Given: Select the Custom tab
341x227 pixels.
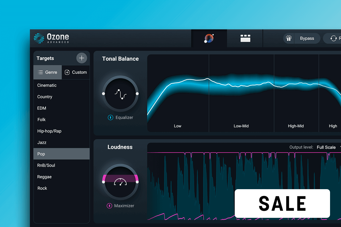Looking at the screenshot, I should pyautogui.click(x=76, y=72).
